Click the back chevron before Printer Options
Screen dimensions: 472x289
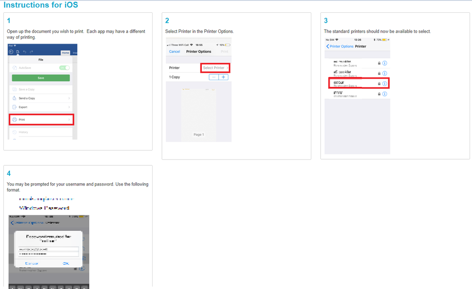point(327,46)
